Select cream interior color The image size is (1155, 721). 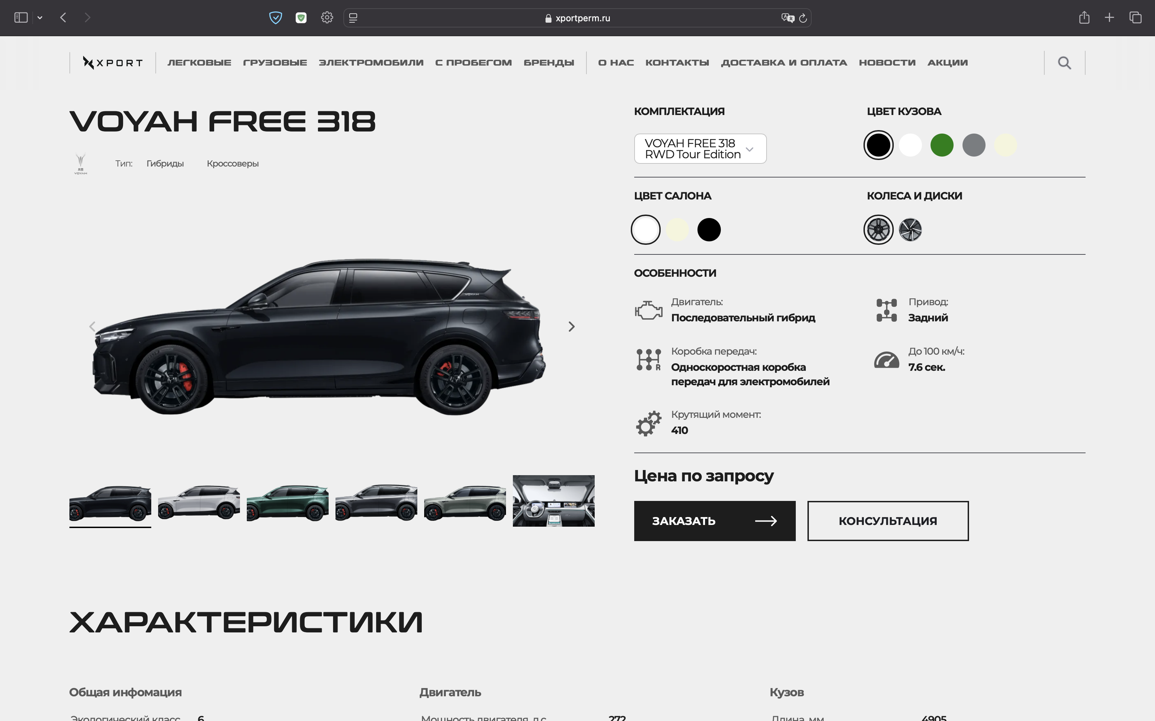(x=677, y=230)
